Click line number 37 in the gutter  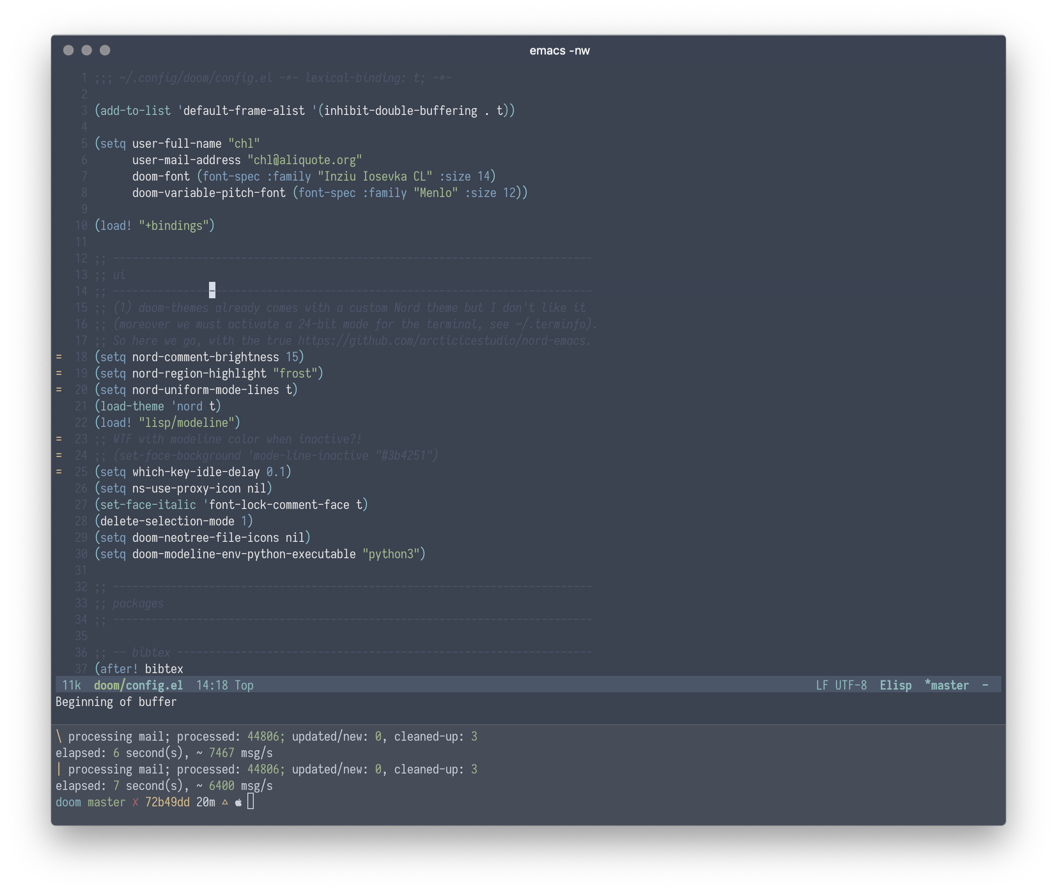coord(81,669)
